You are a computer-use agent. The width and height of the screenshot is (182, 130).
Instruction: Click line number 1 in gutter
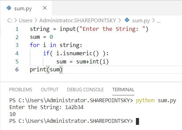click(x=17, y=29)
